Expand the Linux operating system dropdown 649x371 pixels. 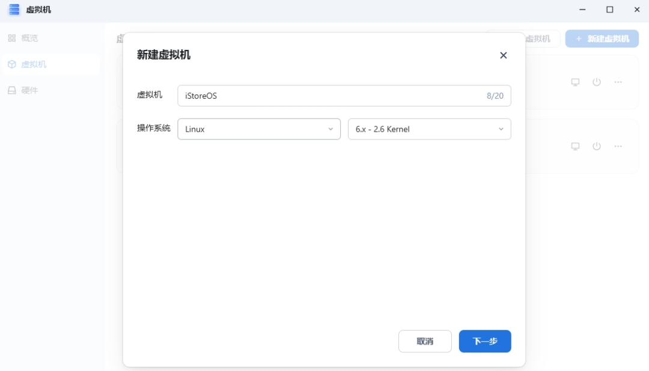click(259, 129)
